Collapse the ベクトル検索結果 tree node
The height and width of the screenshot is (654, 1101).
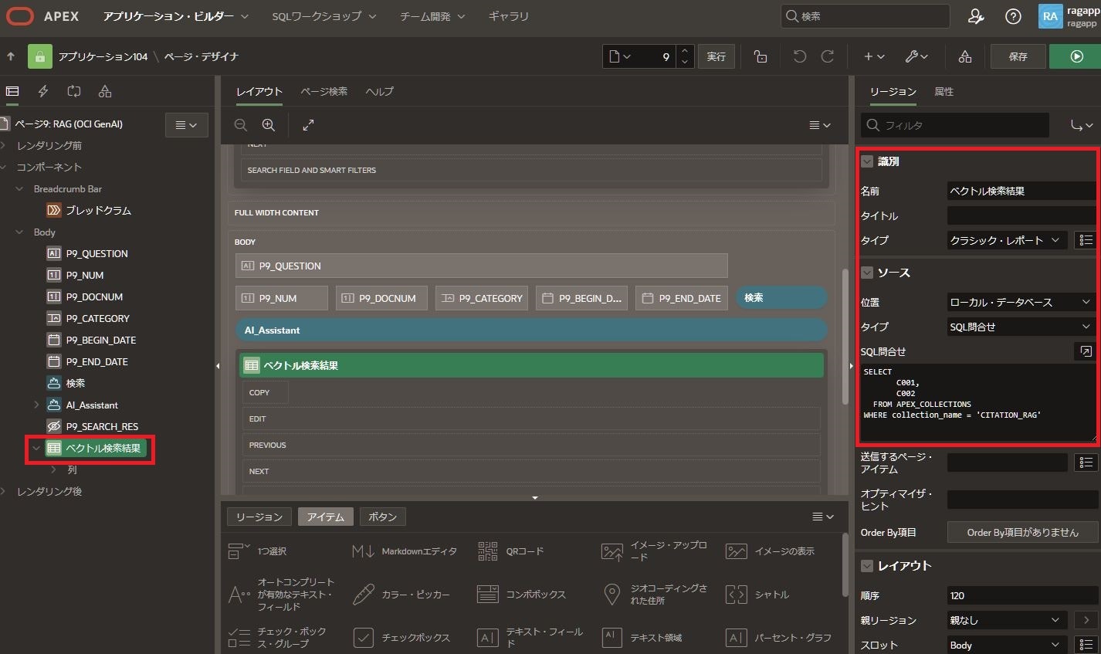(36, 448)
